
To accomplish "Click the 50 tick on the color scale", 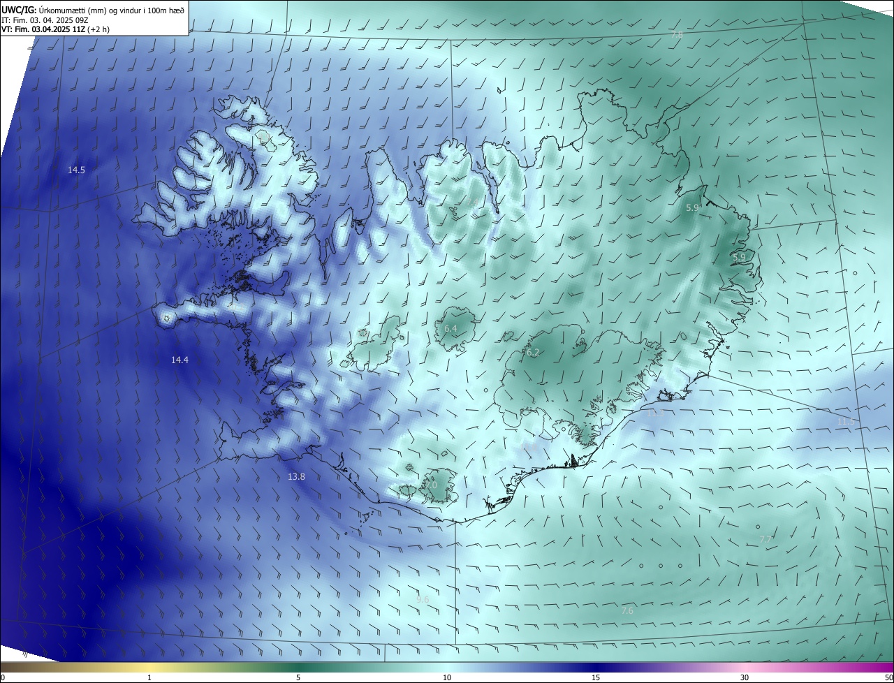I will click(888, 677).
